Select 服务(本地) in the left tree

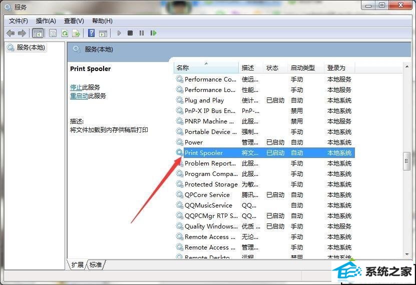point(31,47)
